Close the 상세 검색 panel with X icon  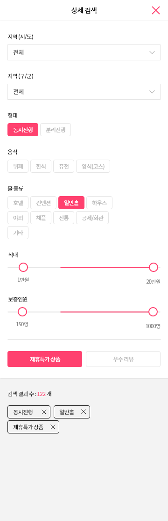(x=156, y=10)
